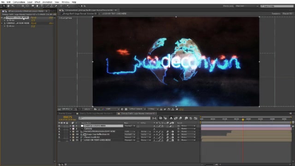Viewport: 295px width, 166px height.
Task: Hide the Planet Earth 02 layer
Action: click(x=59, y=137)
